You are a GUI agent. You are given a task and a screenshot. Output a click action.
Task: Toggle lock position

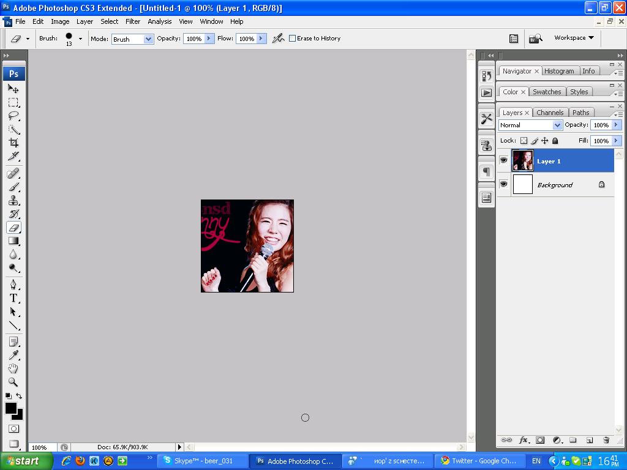tap(544, 141)
